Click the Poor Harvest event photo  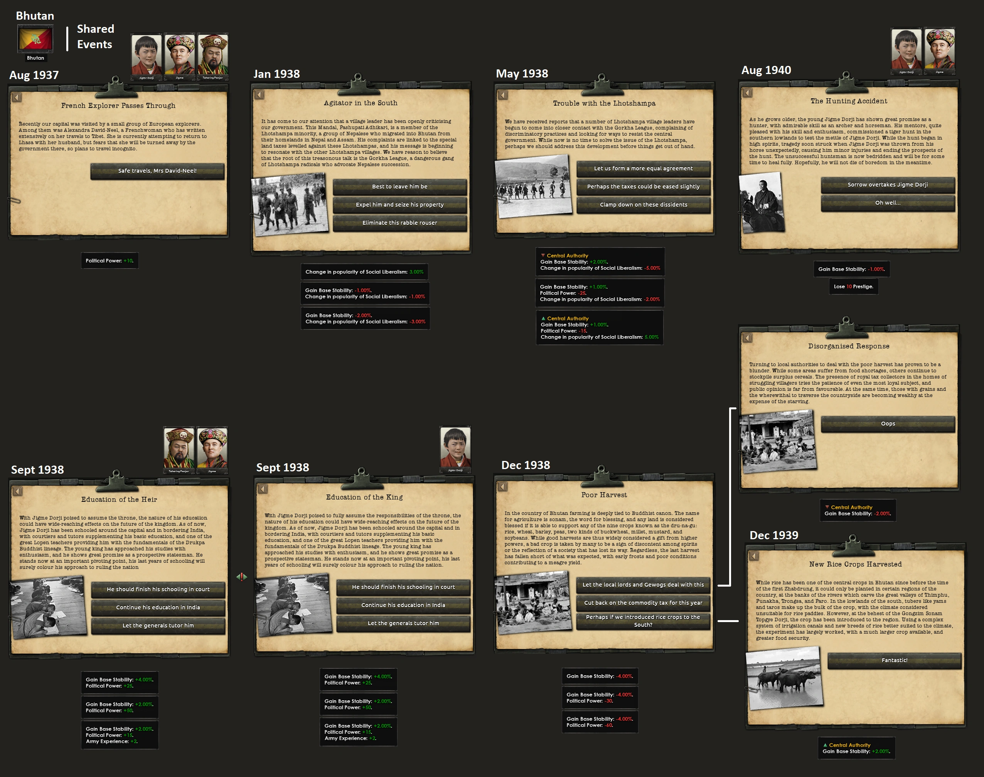(533, 602)
